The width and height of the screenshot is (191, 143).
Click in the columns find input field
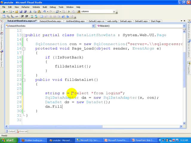[x=97, y=12]
